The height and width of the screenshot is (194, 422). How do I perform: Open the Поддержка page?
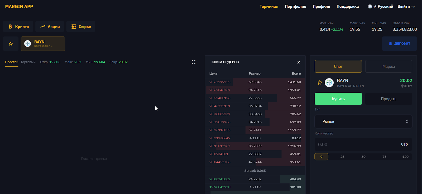click(348, 7)
